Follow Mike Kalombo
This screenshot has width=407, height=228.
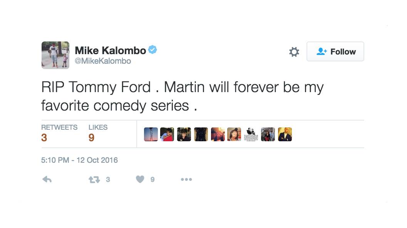coord(335,52)
